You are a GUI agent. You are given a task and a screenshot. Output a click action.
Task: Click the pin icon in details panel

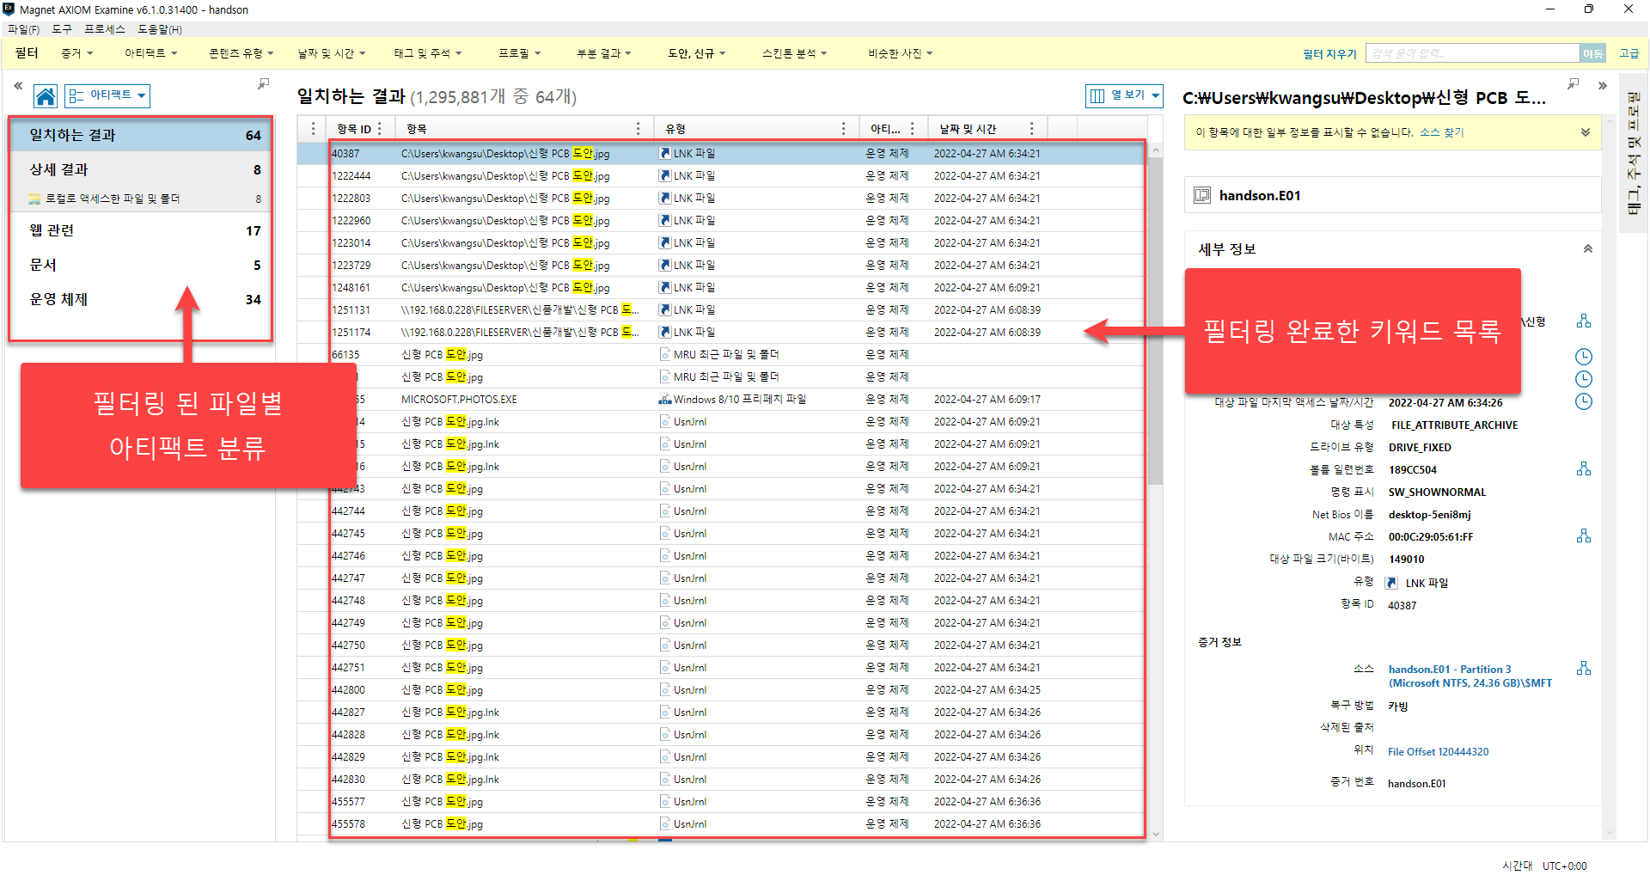1573,84
